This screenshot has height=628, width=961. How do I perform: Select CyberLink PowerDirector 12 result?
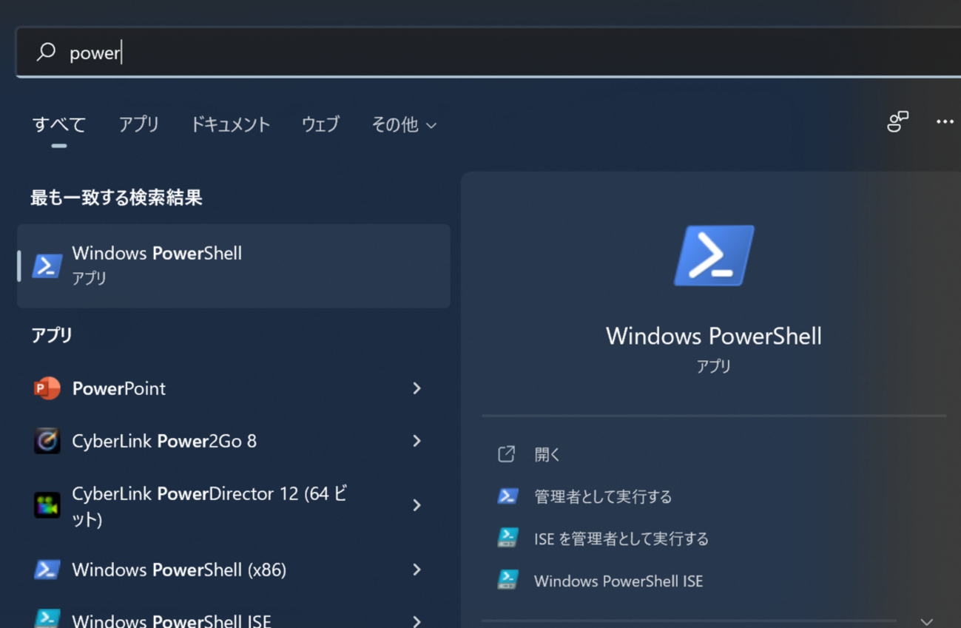211,506
